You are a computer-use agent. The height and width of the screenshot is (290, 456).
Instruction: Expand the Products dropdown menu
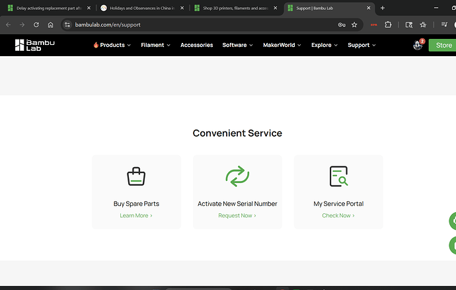pyautogui.click(x=112, y=45)
